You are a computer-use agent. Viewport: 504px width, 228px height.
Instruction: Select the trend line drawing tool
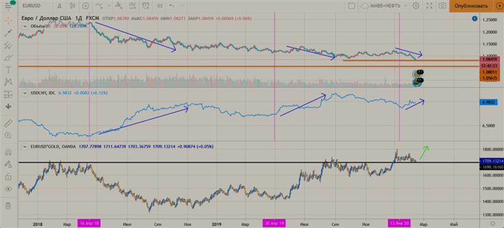[x=8, y=33]
